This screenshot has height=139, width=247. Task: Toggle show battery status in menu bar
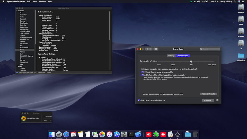coord(139,100)
